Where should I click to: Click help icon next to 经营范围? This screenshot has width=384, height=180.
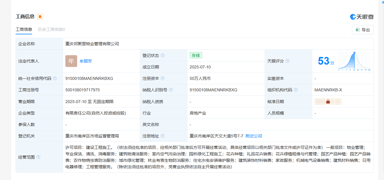click(x=38, y=157)
